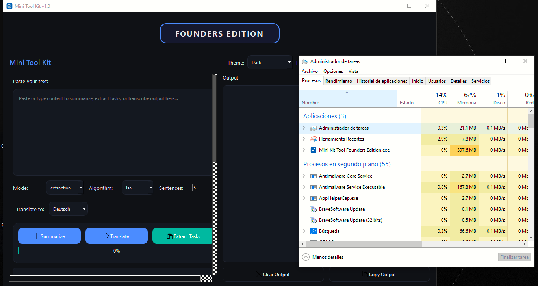Click the icon on Clear Output button
538x286 pixels.
tap(259, 275)
